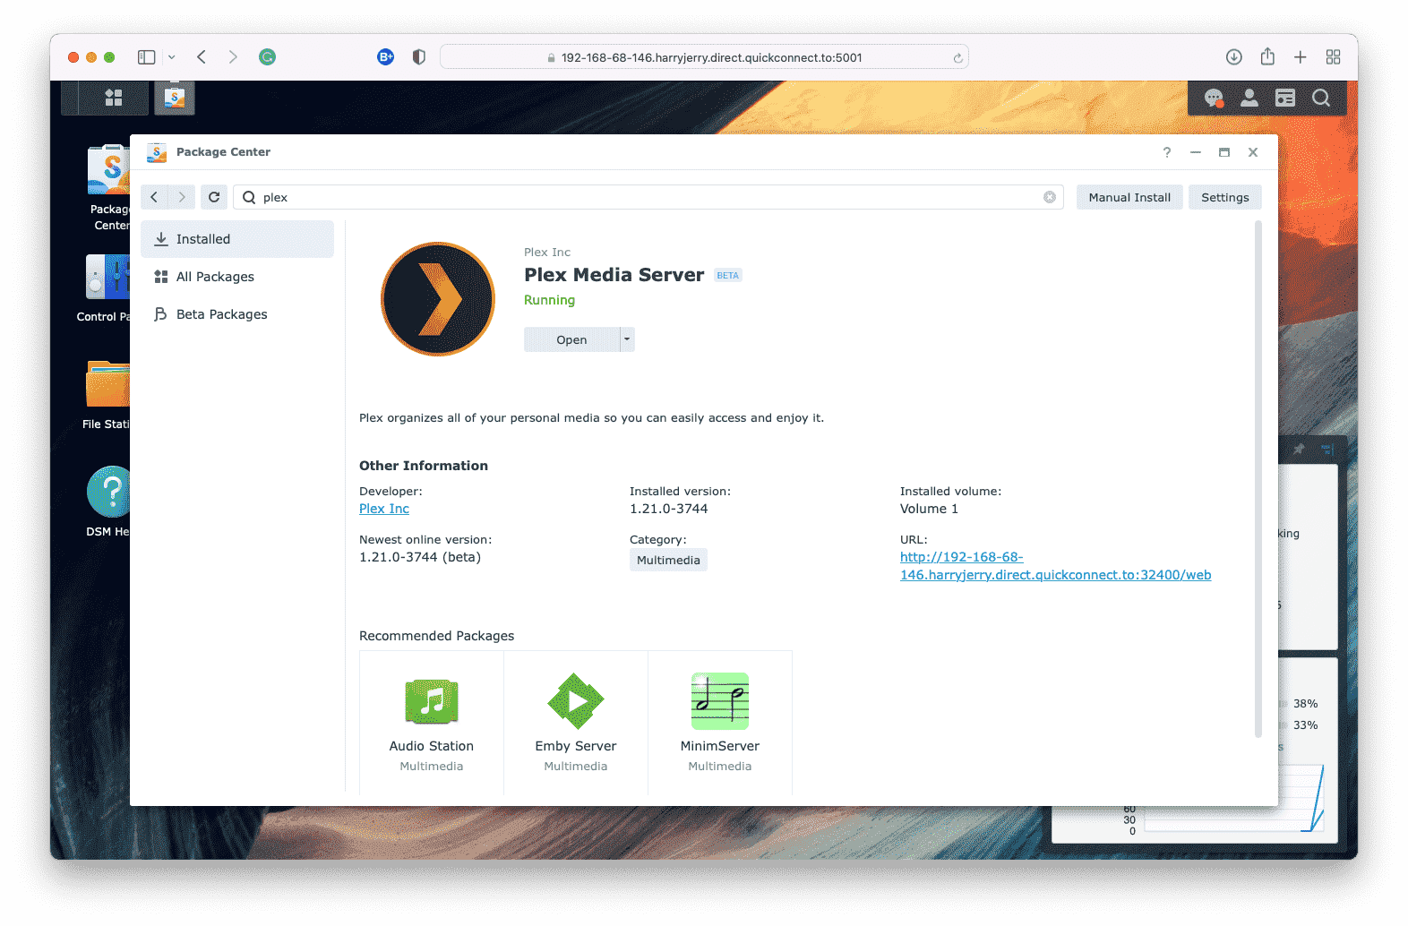
Task: Go back in Safari history
Action: [x=202, y=57]
